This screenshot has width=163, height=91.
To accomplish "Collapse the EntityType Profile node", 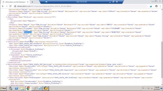I will tap(6, 17).
